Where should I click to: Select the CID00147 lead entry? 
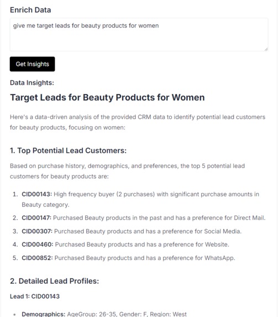tap(144, 218)
